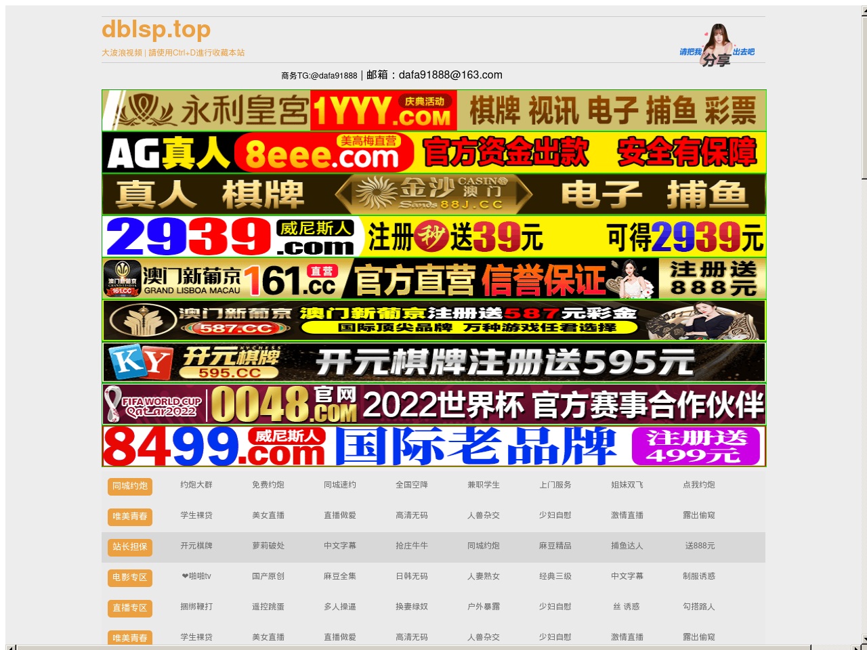This screenshot has width=867, height=650.
Task: Open the 8499.com 国际老品牌 banner
Action: 433,446
